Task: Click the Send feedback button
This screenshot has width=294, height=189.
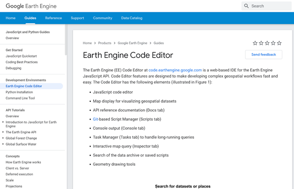Action: (264, 55)
